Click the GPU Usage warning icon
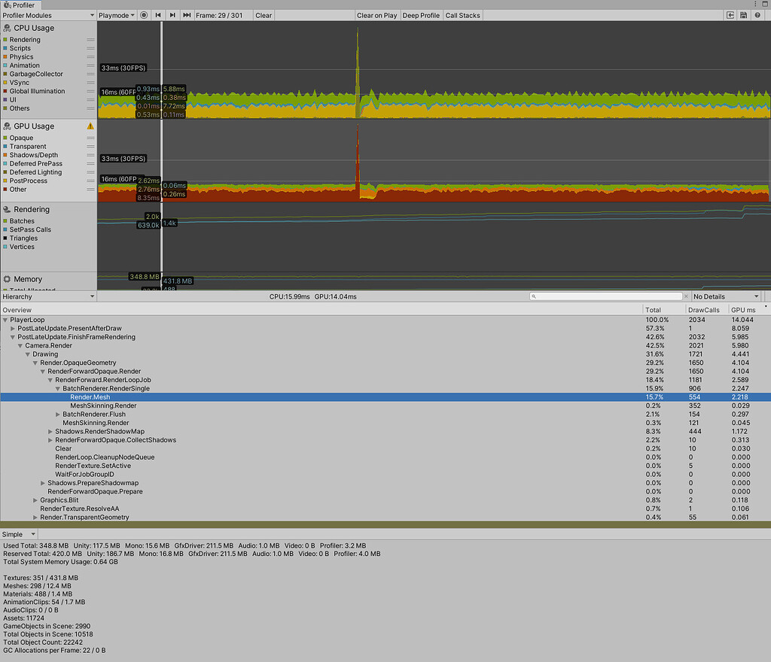 [90, 126]
